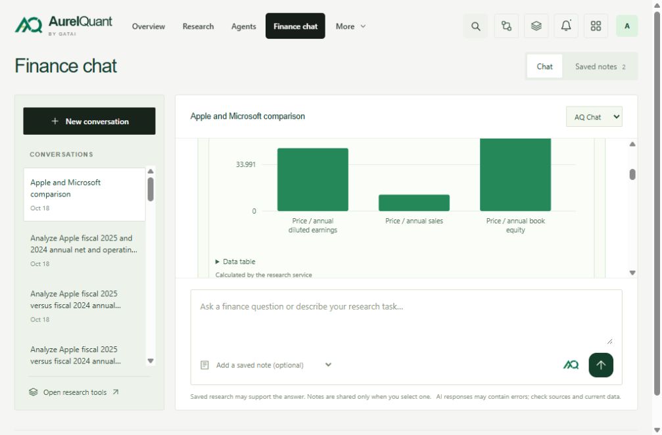Click the conversations list scroll down arrow
Viewport: 662px width, 435px height.
click(x=151, y=361)
